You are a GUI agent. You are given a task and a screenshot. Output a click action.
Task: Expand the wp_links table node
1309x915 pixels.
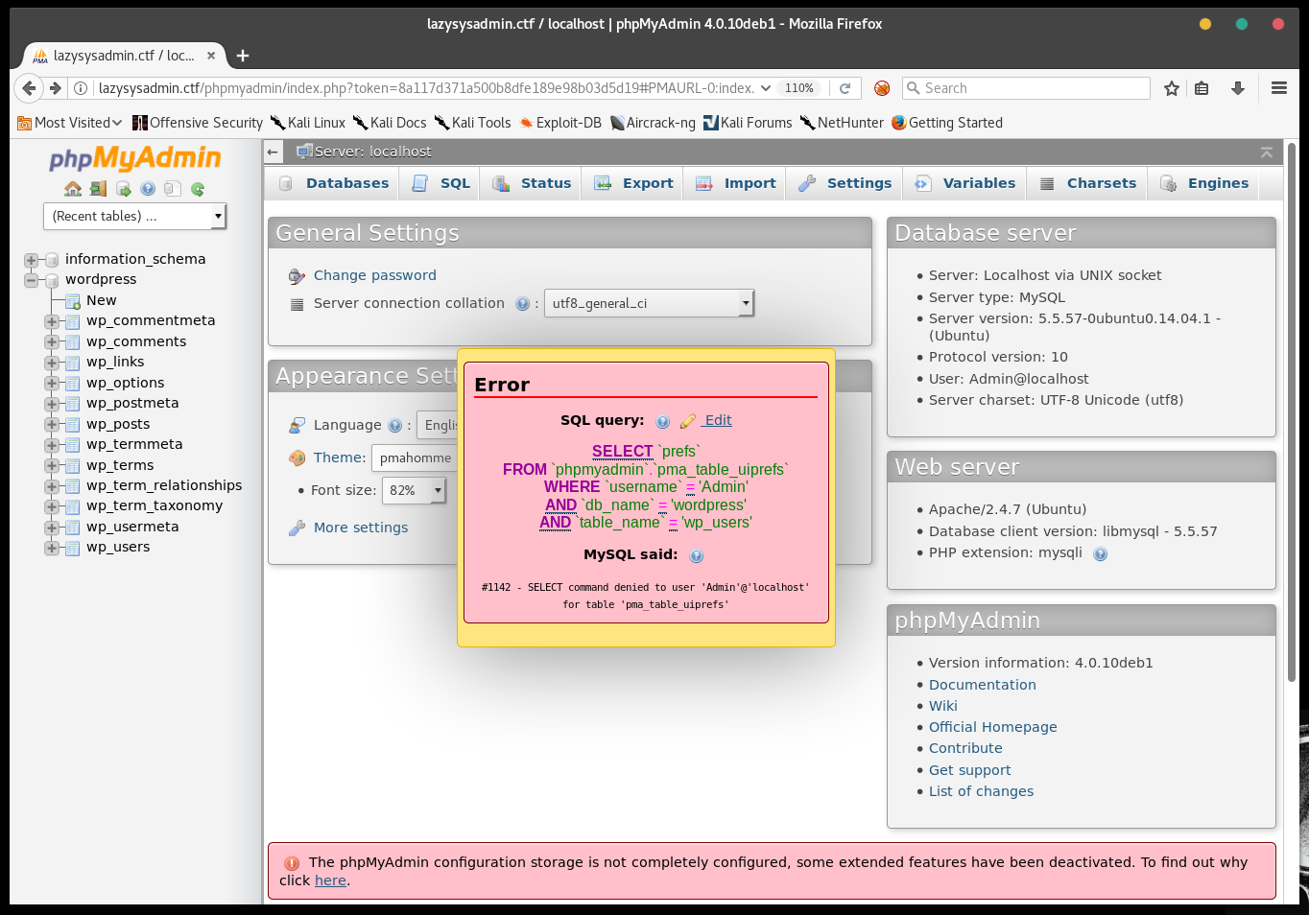tap(51, 363)
